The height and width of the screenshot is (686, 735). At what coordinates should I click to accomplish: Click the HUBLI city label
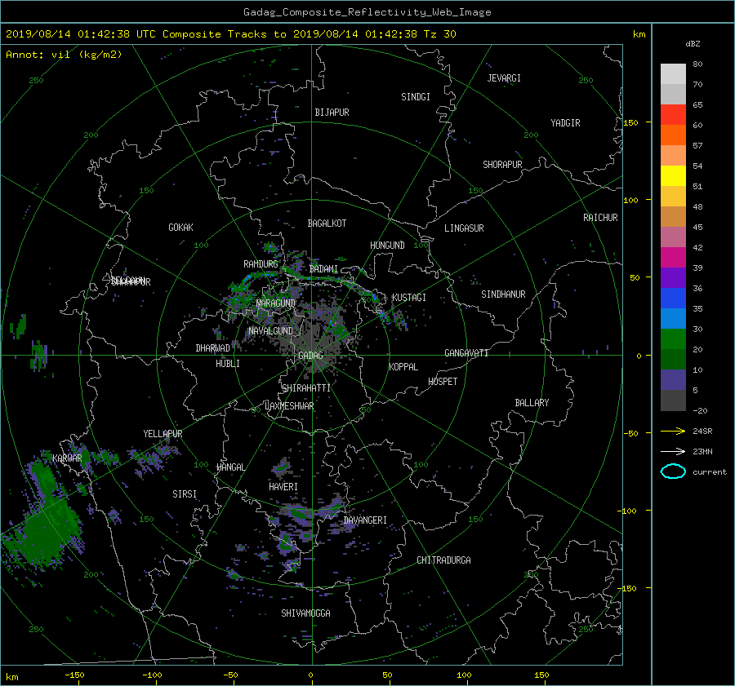coord(228,364)
